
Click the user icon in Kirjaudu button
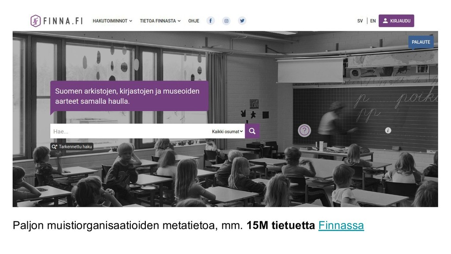pos(385,21)
